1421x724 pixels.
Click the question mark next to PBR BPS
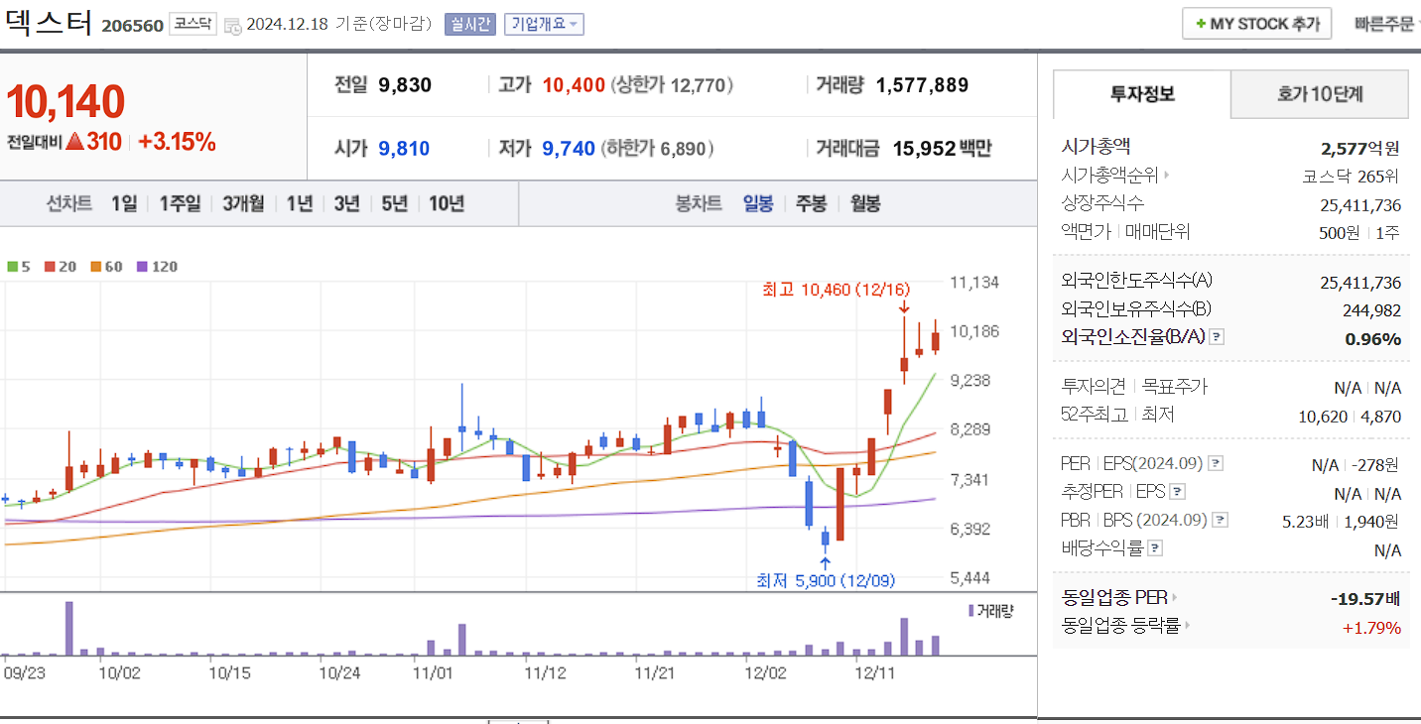point(1221,519)
